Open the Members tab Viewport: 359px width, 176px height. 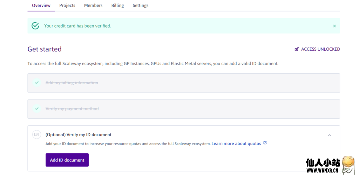(93, 6)
